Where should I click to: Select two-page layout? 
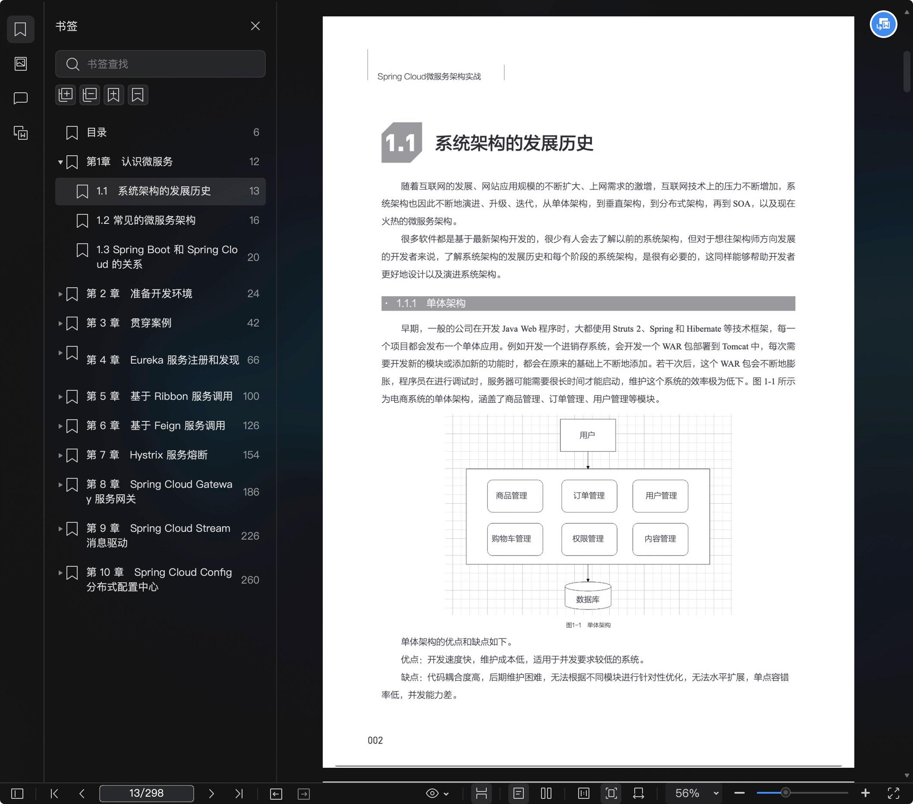point(546,793)
